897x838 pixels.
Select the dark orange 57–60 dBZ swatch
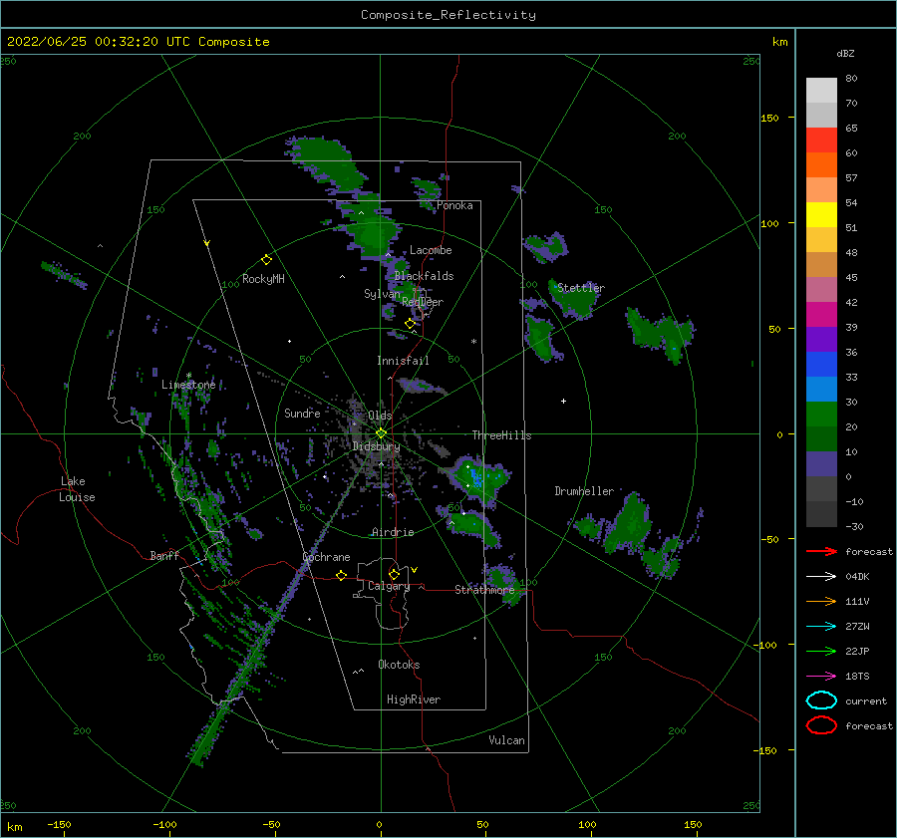click(x=821, y=165)
